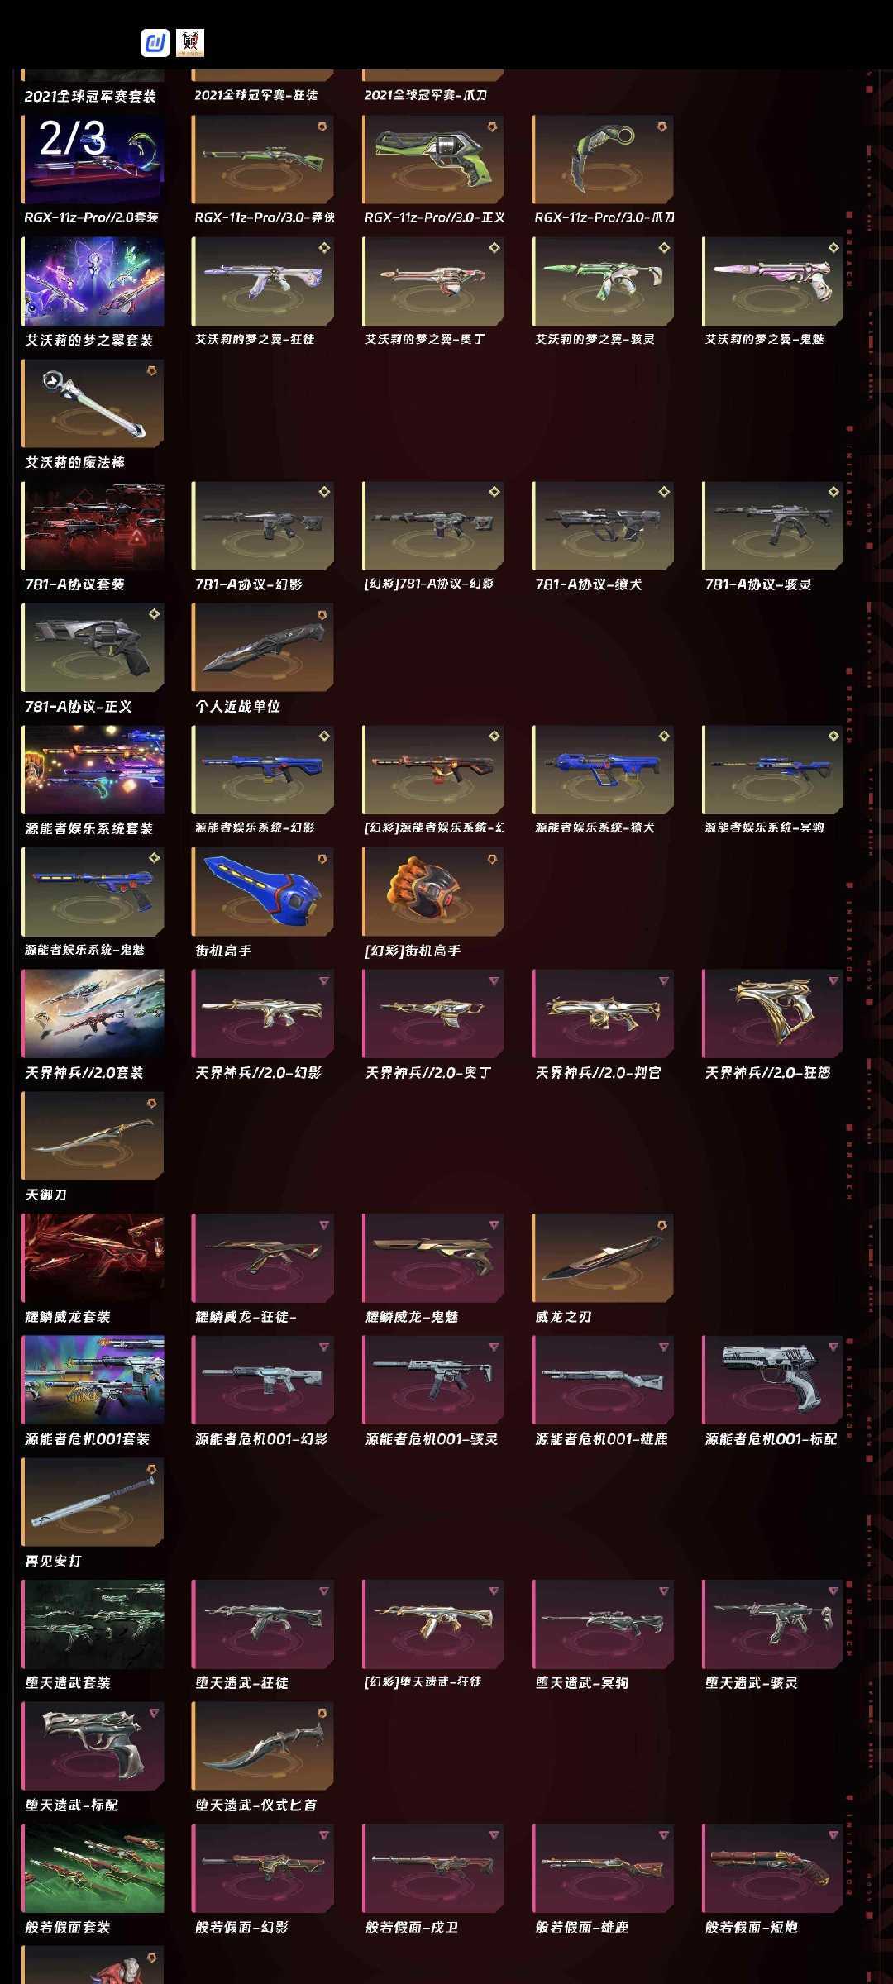Select 天御刀 blade skin
Viewport: 893px width, 1984px height.
[93, 1136]
